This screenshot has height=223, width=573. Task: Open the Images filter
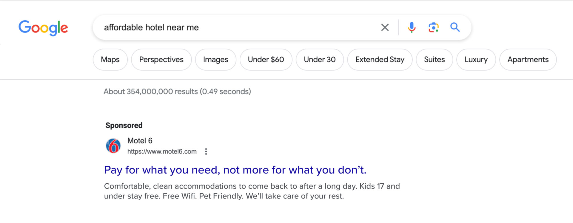point(215,60)
